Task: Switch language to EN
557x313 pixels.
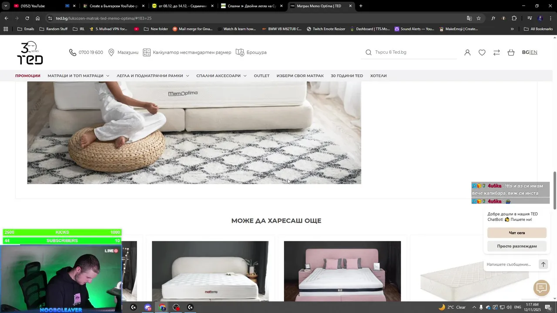Action: point(534,52)
